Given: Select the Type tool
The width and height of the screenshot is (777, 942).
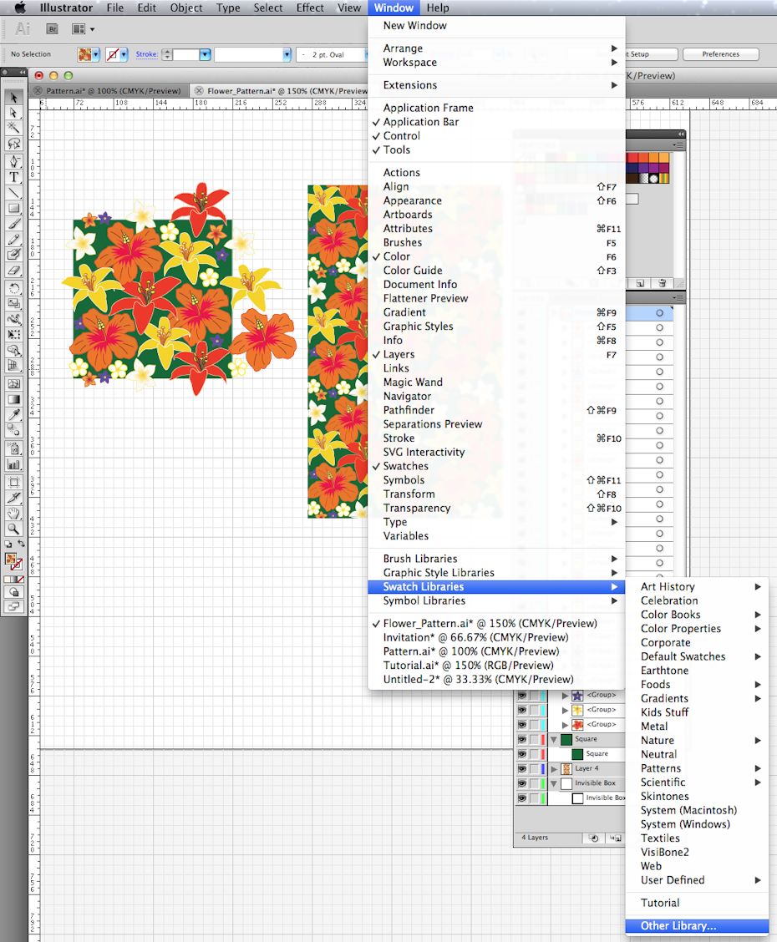Looking at the screenshot, I should click(x=13, y=177).
